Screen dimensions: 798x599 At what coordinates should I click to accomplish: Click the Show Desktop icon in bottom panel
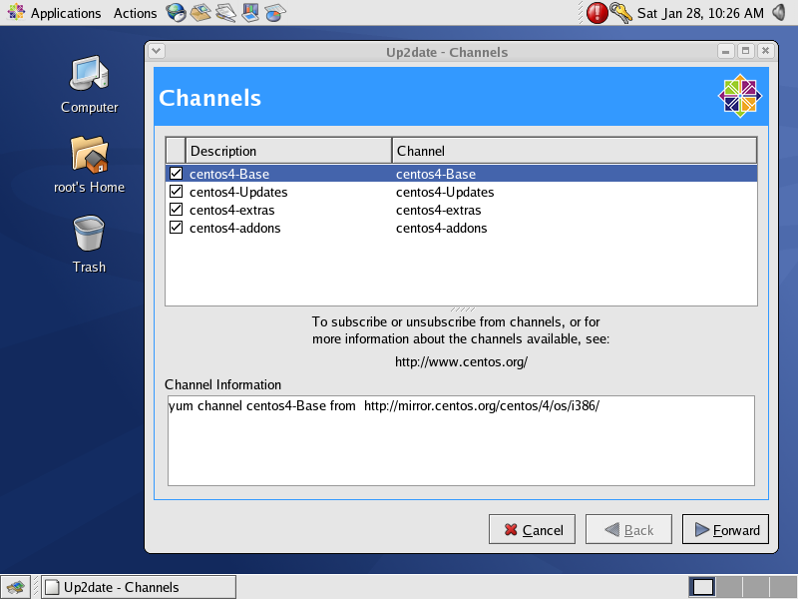pyautogui.click(x=15, y=587)
